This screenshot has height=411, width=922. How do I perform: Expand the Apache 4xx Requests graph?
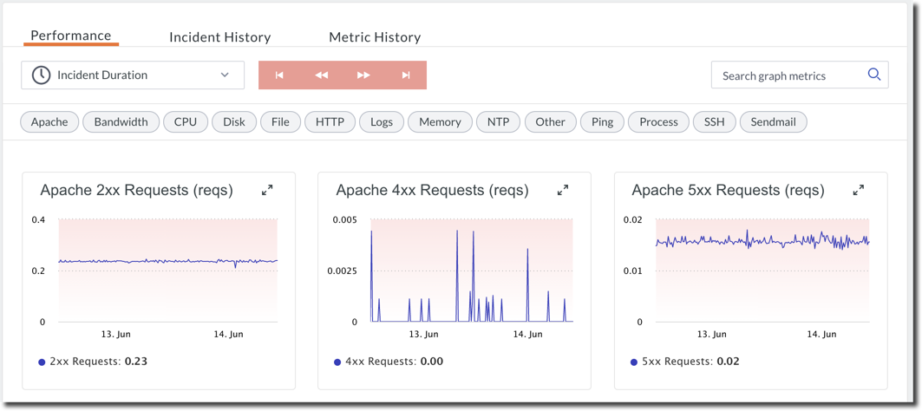[563, 190]
